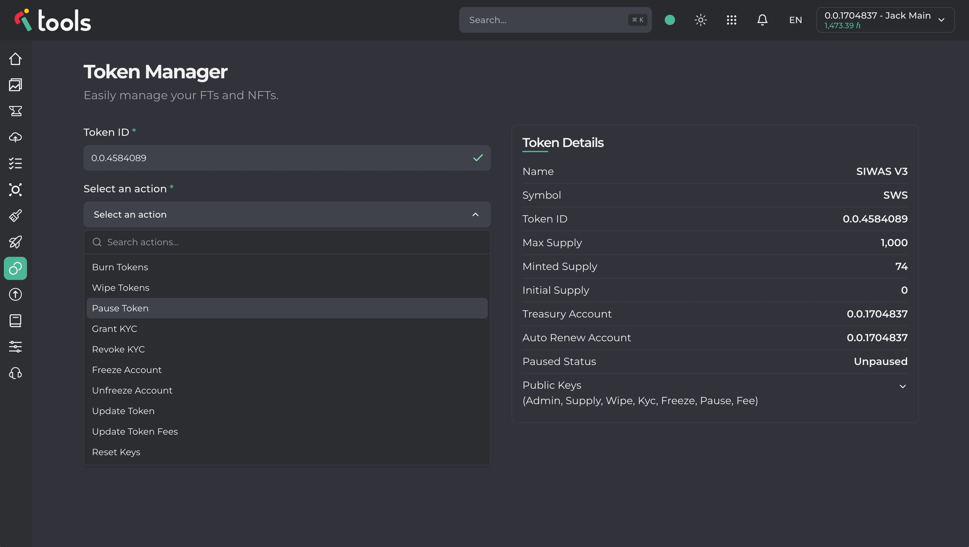The image size is (969, 547).
Task: Switch language via EN button
Action: click(795, 20)
